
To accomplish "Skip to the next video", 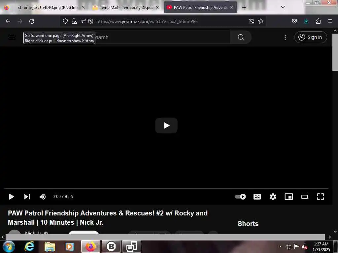I will (x=27, y=197).
